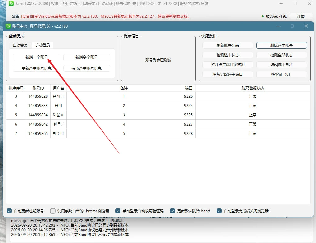Screen dimensions: 316x243
Task: Click the 详情 button in main window
Action: (301, 16)
